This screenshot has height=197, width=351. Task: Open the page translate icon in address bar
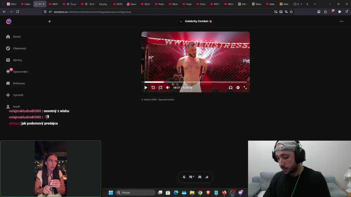tap(286, 12)
